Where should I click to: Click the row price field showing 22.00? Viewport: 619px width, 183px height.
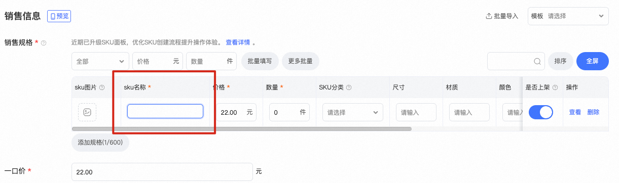click(237, 112)
